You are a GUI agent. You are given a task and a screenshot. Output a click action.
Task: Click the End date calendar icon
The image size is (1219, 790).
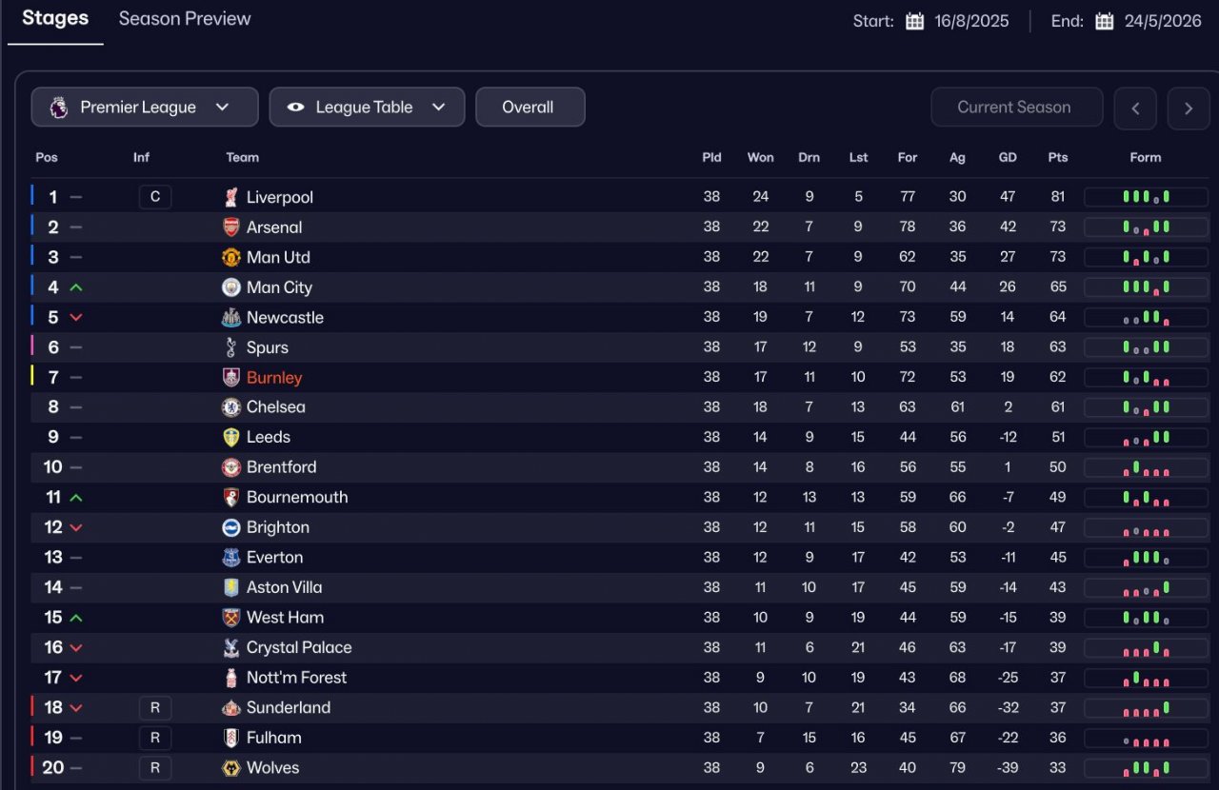[x=1104, y=21]
